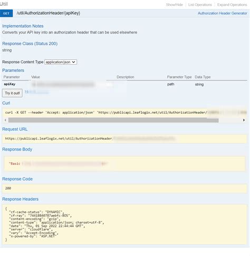
Task: Click the Hide Response link
Action: (36, 92)
